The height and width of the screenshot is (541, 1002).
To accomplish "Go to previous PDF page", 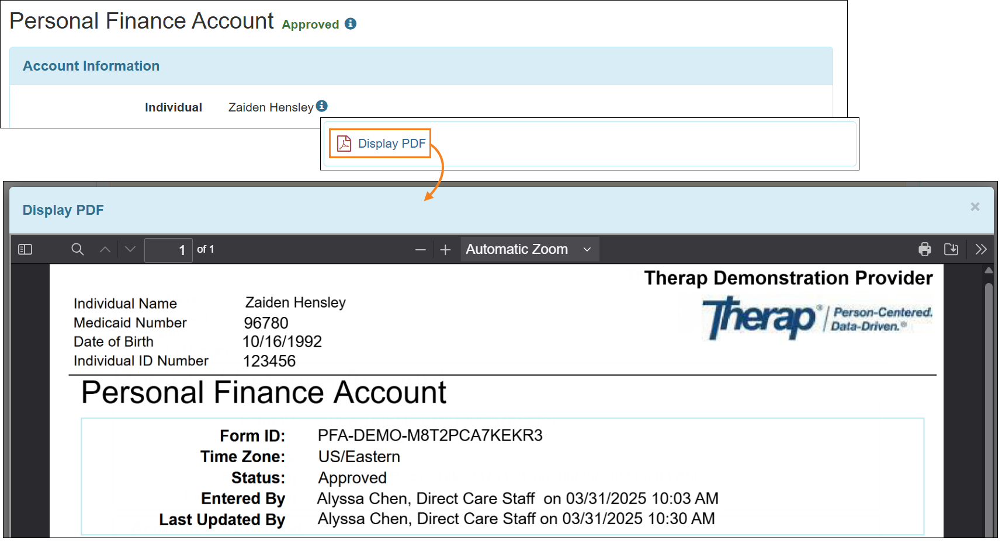I will [105, 250].
